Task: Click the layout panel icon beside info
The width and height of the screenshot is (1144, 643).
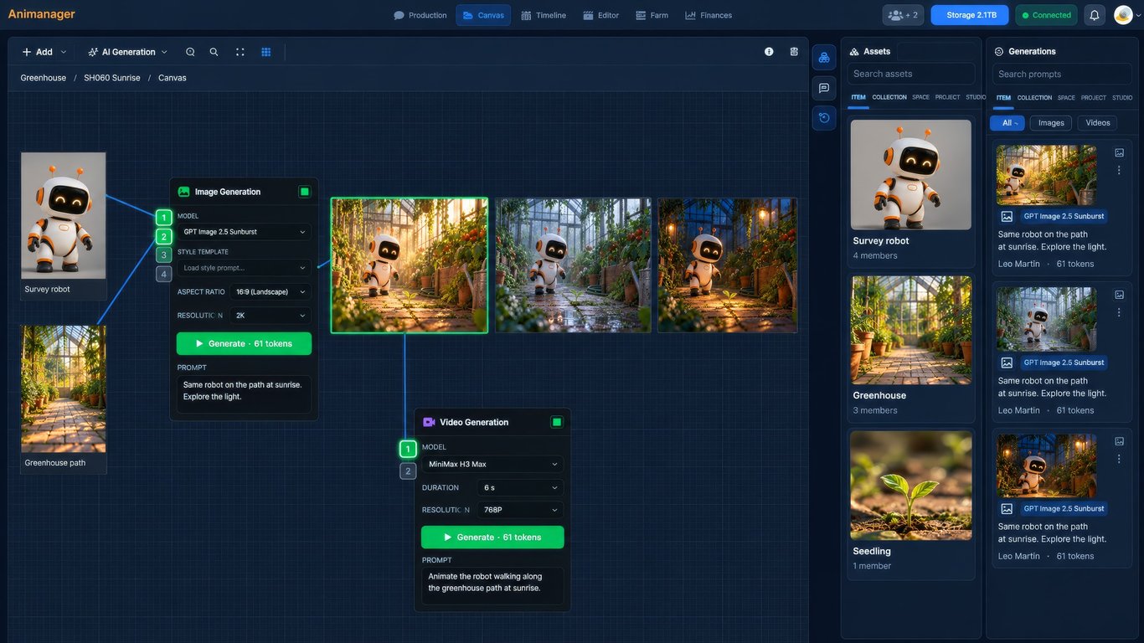Action: [794, 52]
